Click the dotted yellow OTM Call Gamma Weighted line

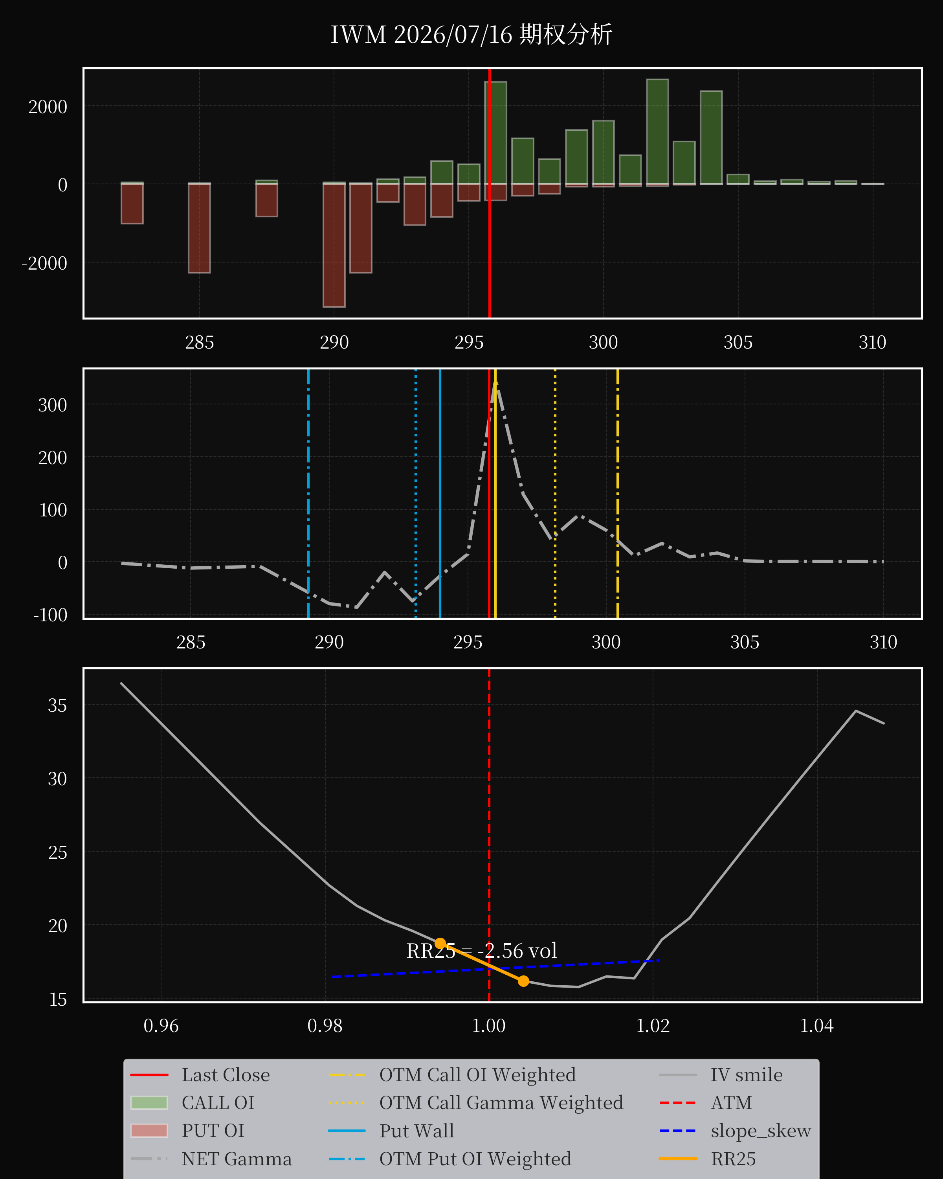(556, 493)
